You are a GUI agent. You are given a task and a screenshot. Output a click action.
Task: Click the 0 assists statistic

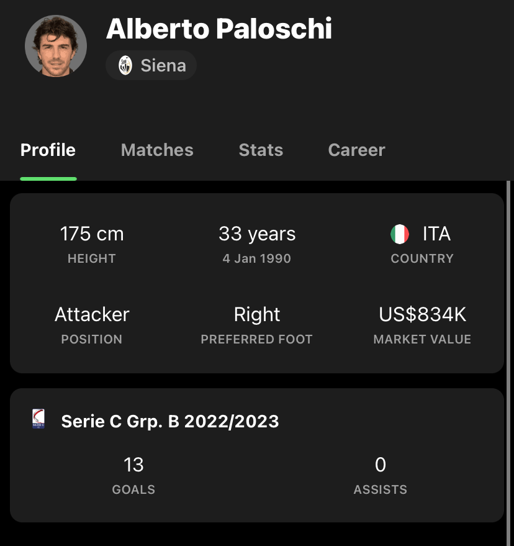pyautogui.click(x=381, y=465)
